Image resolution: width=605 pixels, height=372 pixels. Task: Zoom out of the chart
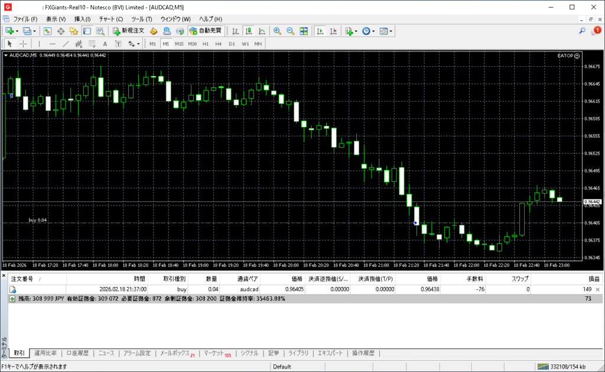coord(290,31)
